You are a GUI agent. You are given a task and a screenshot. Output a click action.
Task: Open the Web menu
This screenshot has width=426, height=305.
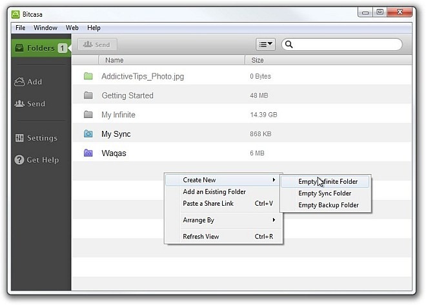tap(72, 28)
